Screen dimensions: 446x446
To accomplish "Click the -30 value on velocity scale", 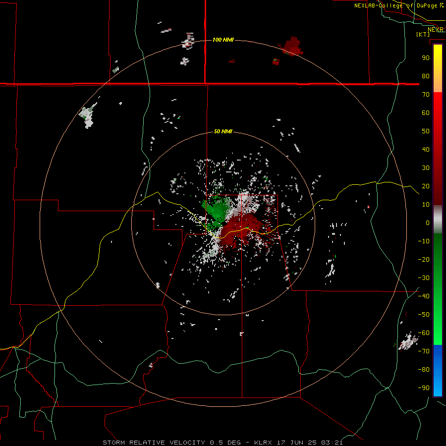I will coord(424,278).
